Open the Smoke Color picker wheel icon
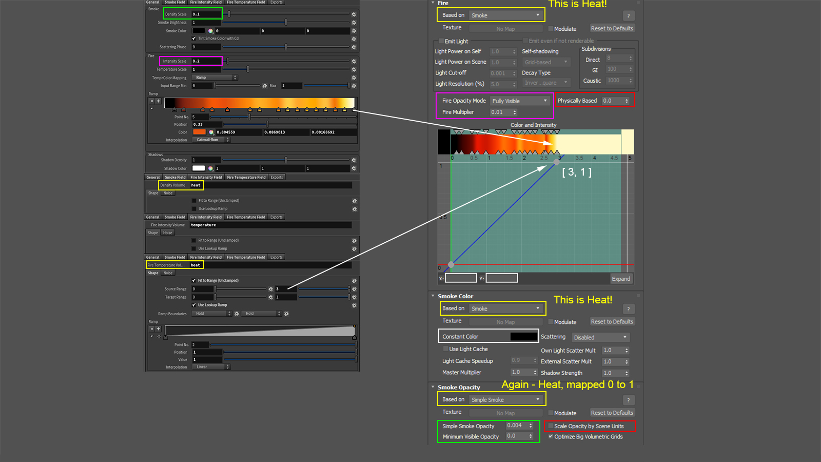 point(210,31)
